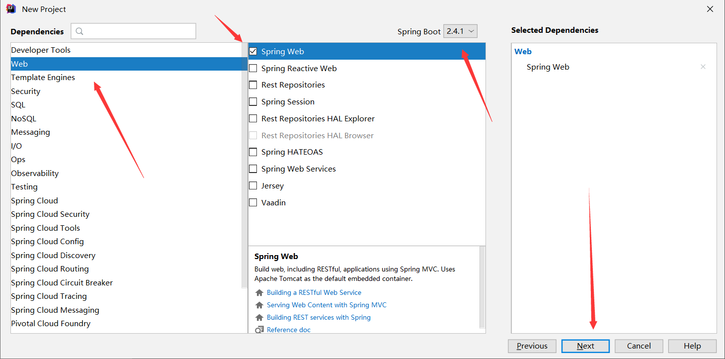725x359 pixels.
Task: Open Serving Web Content with Spring MVC link
Action: (x=326, y=305)
